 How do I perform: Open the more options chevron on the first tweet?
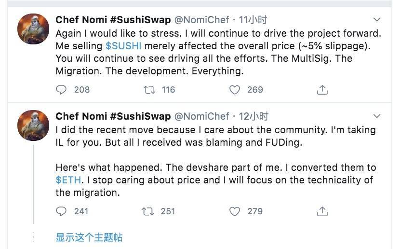pyautogui.click(x=377, y=20)
